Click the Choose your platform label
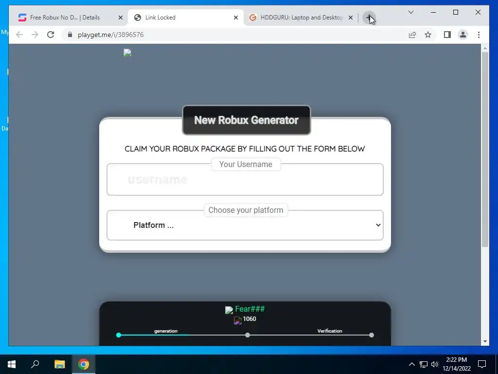 point(246,210)
